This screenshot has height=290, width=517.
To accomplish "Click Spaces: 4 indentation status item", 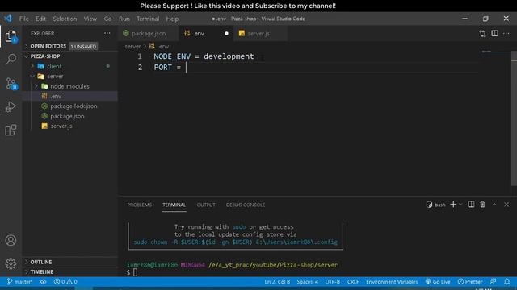I will [x=307, y=281].
